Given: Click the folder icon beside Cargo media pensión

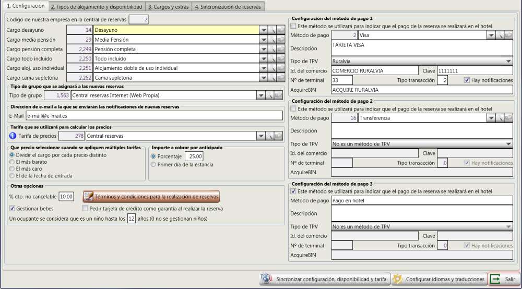Looking at the screenshot, I should coord(279,40).
